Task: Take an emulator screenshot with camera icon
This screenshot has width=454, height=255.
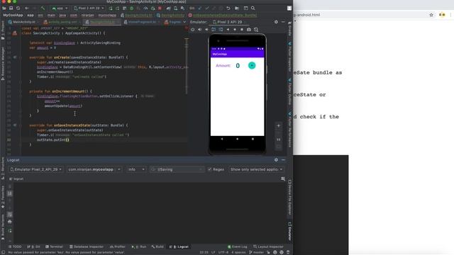Action: click(x=249, y=29)
